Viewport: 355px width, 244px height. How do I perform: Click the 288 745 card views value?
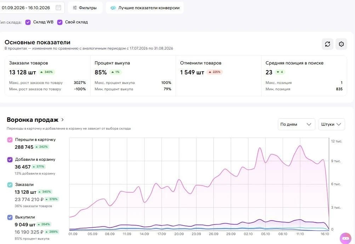24,147
